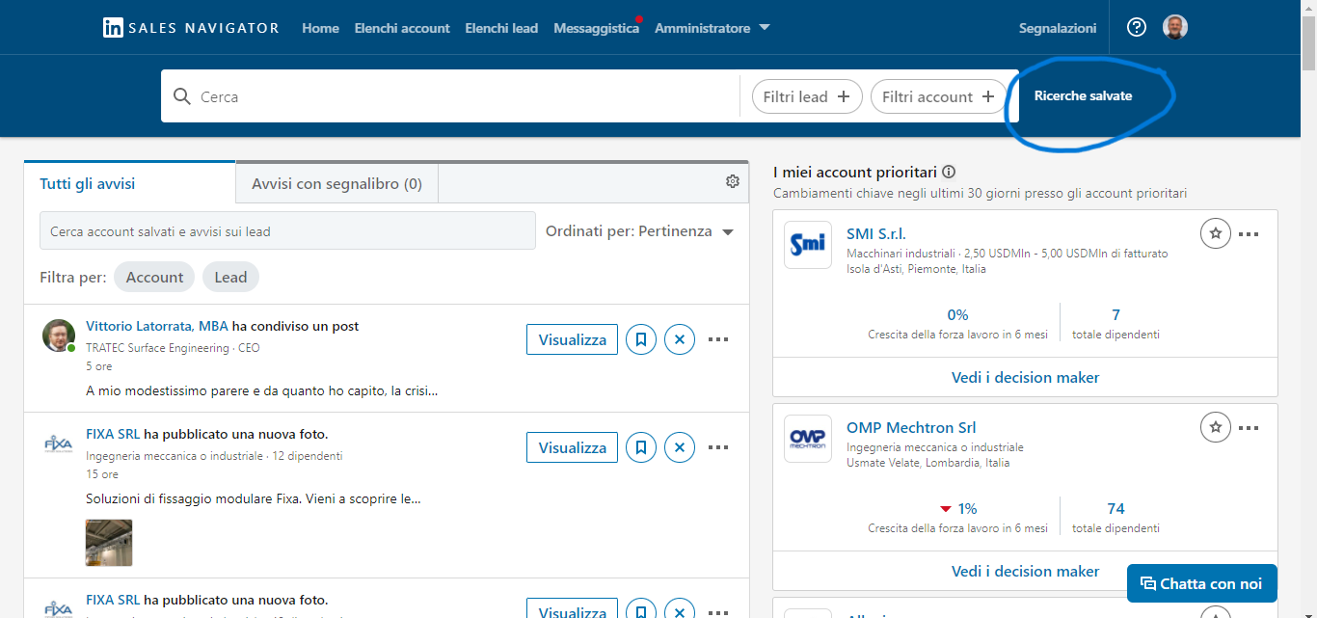This screenshot has width=1317, height=618.
Task: Open Vittorio Latorrata's profile photo
Action: tap(59, 336)
